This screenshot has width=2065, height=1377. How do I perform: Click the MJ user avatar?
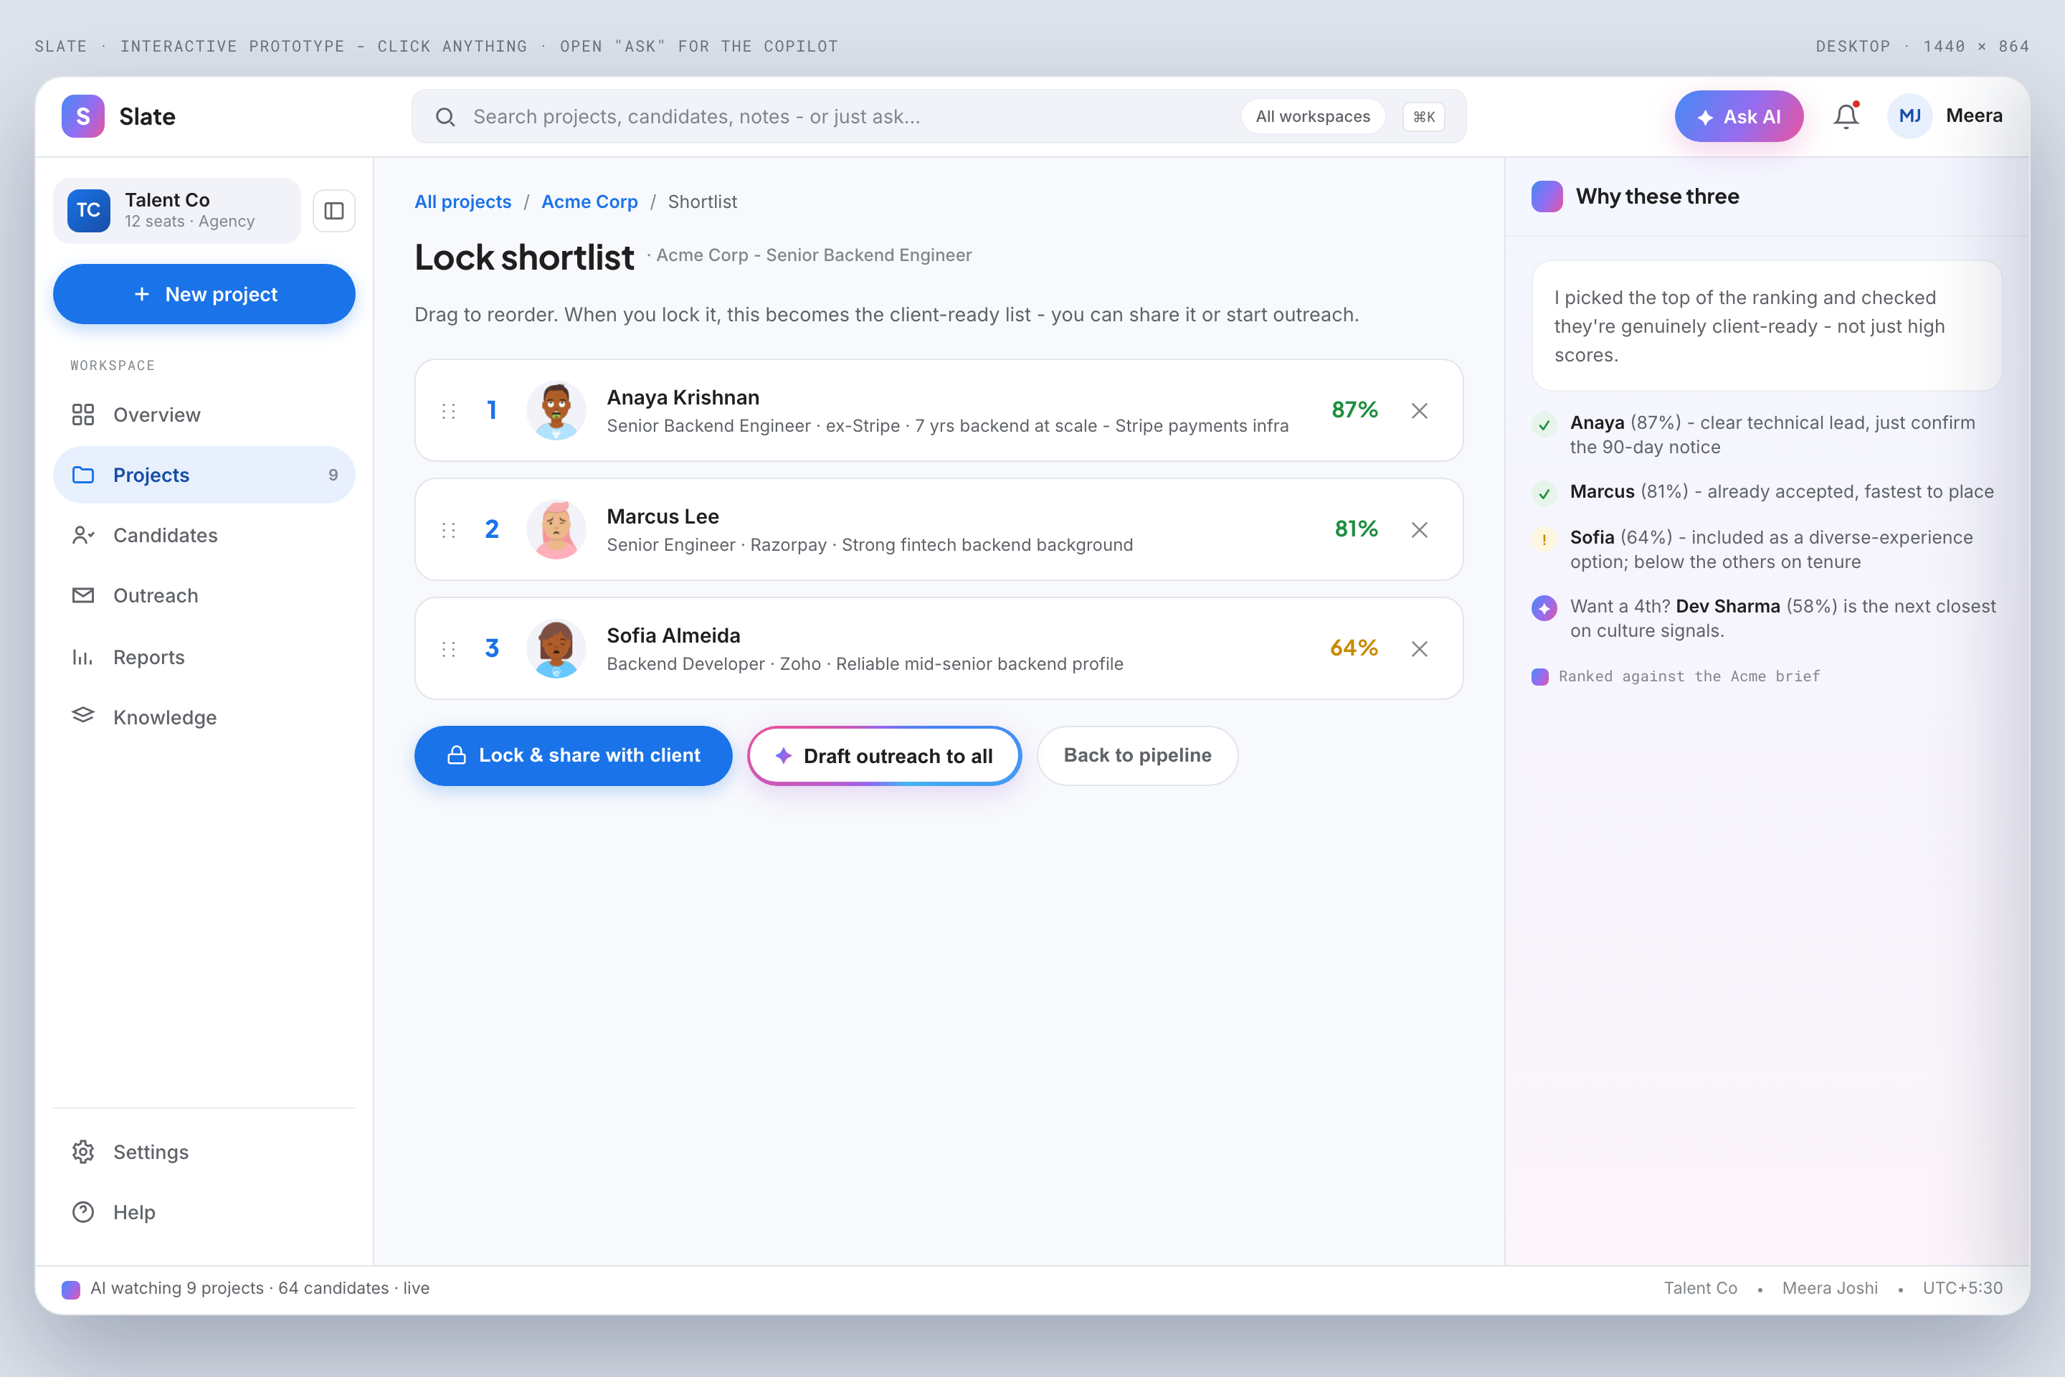click(1909, 116)
